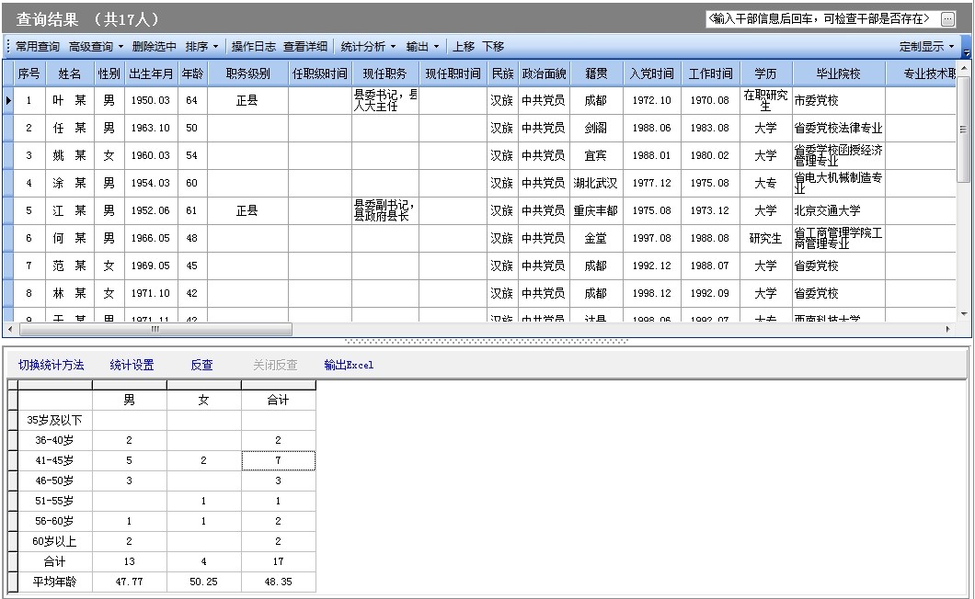Open the 排序 dropdown menu
The width and height of the screenshot is (975, 599).
coord(202,47)
